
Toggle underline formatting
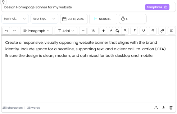point(143,31)
